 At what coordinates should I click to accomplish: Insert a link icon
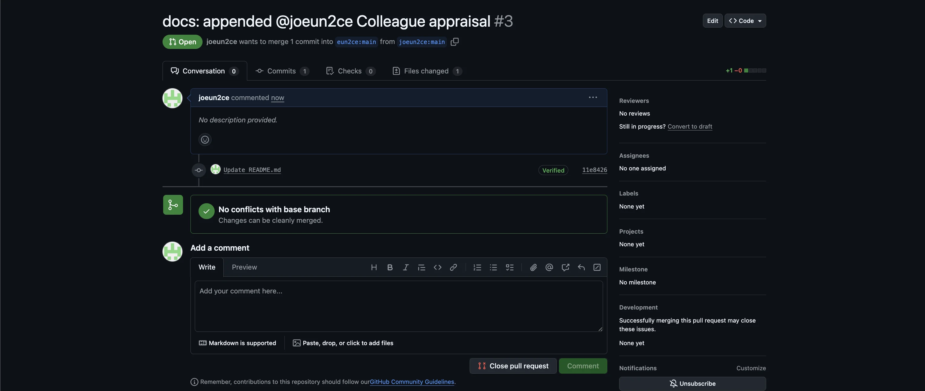[x=453, y=267]
